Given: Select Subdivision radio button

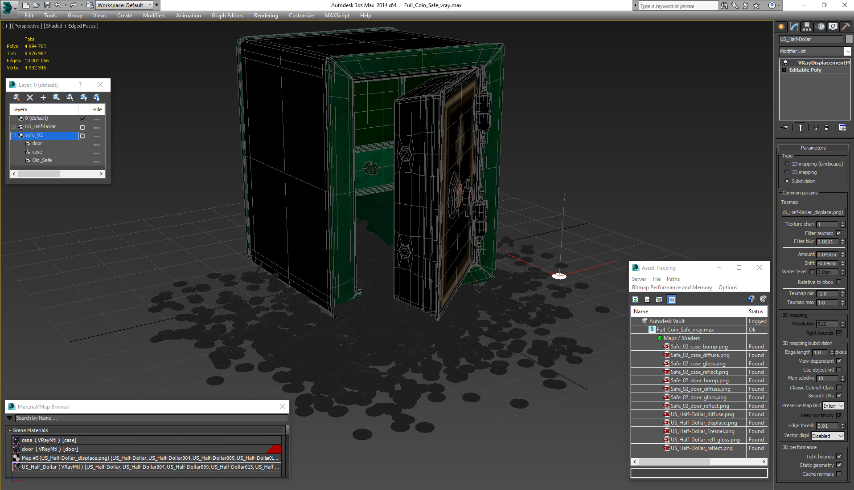Looking at the screenshot, I should [787, 181].
